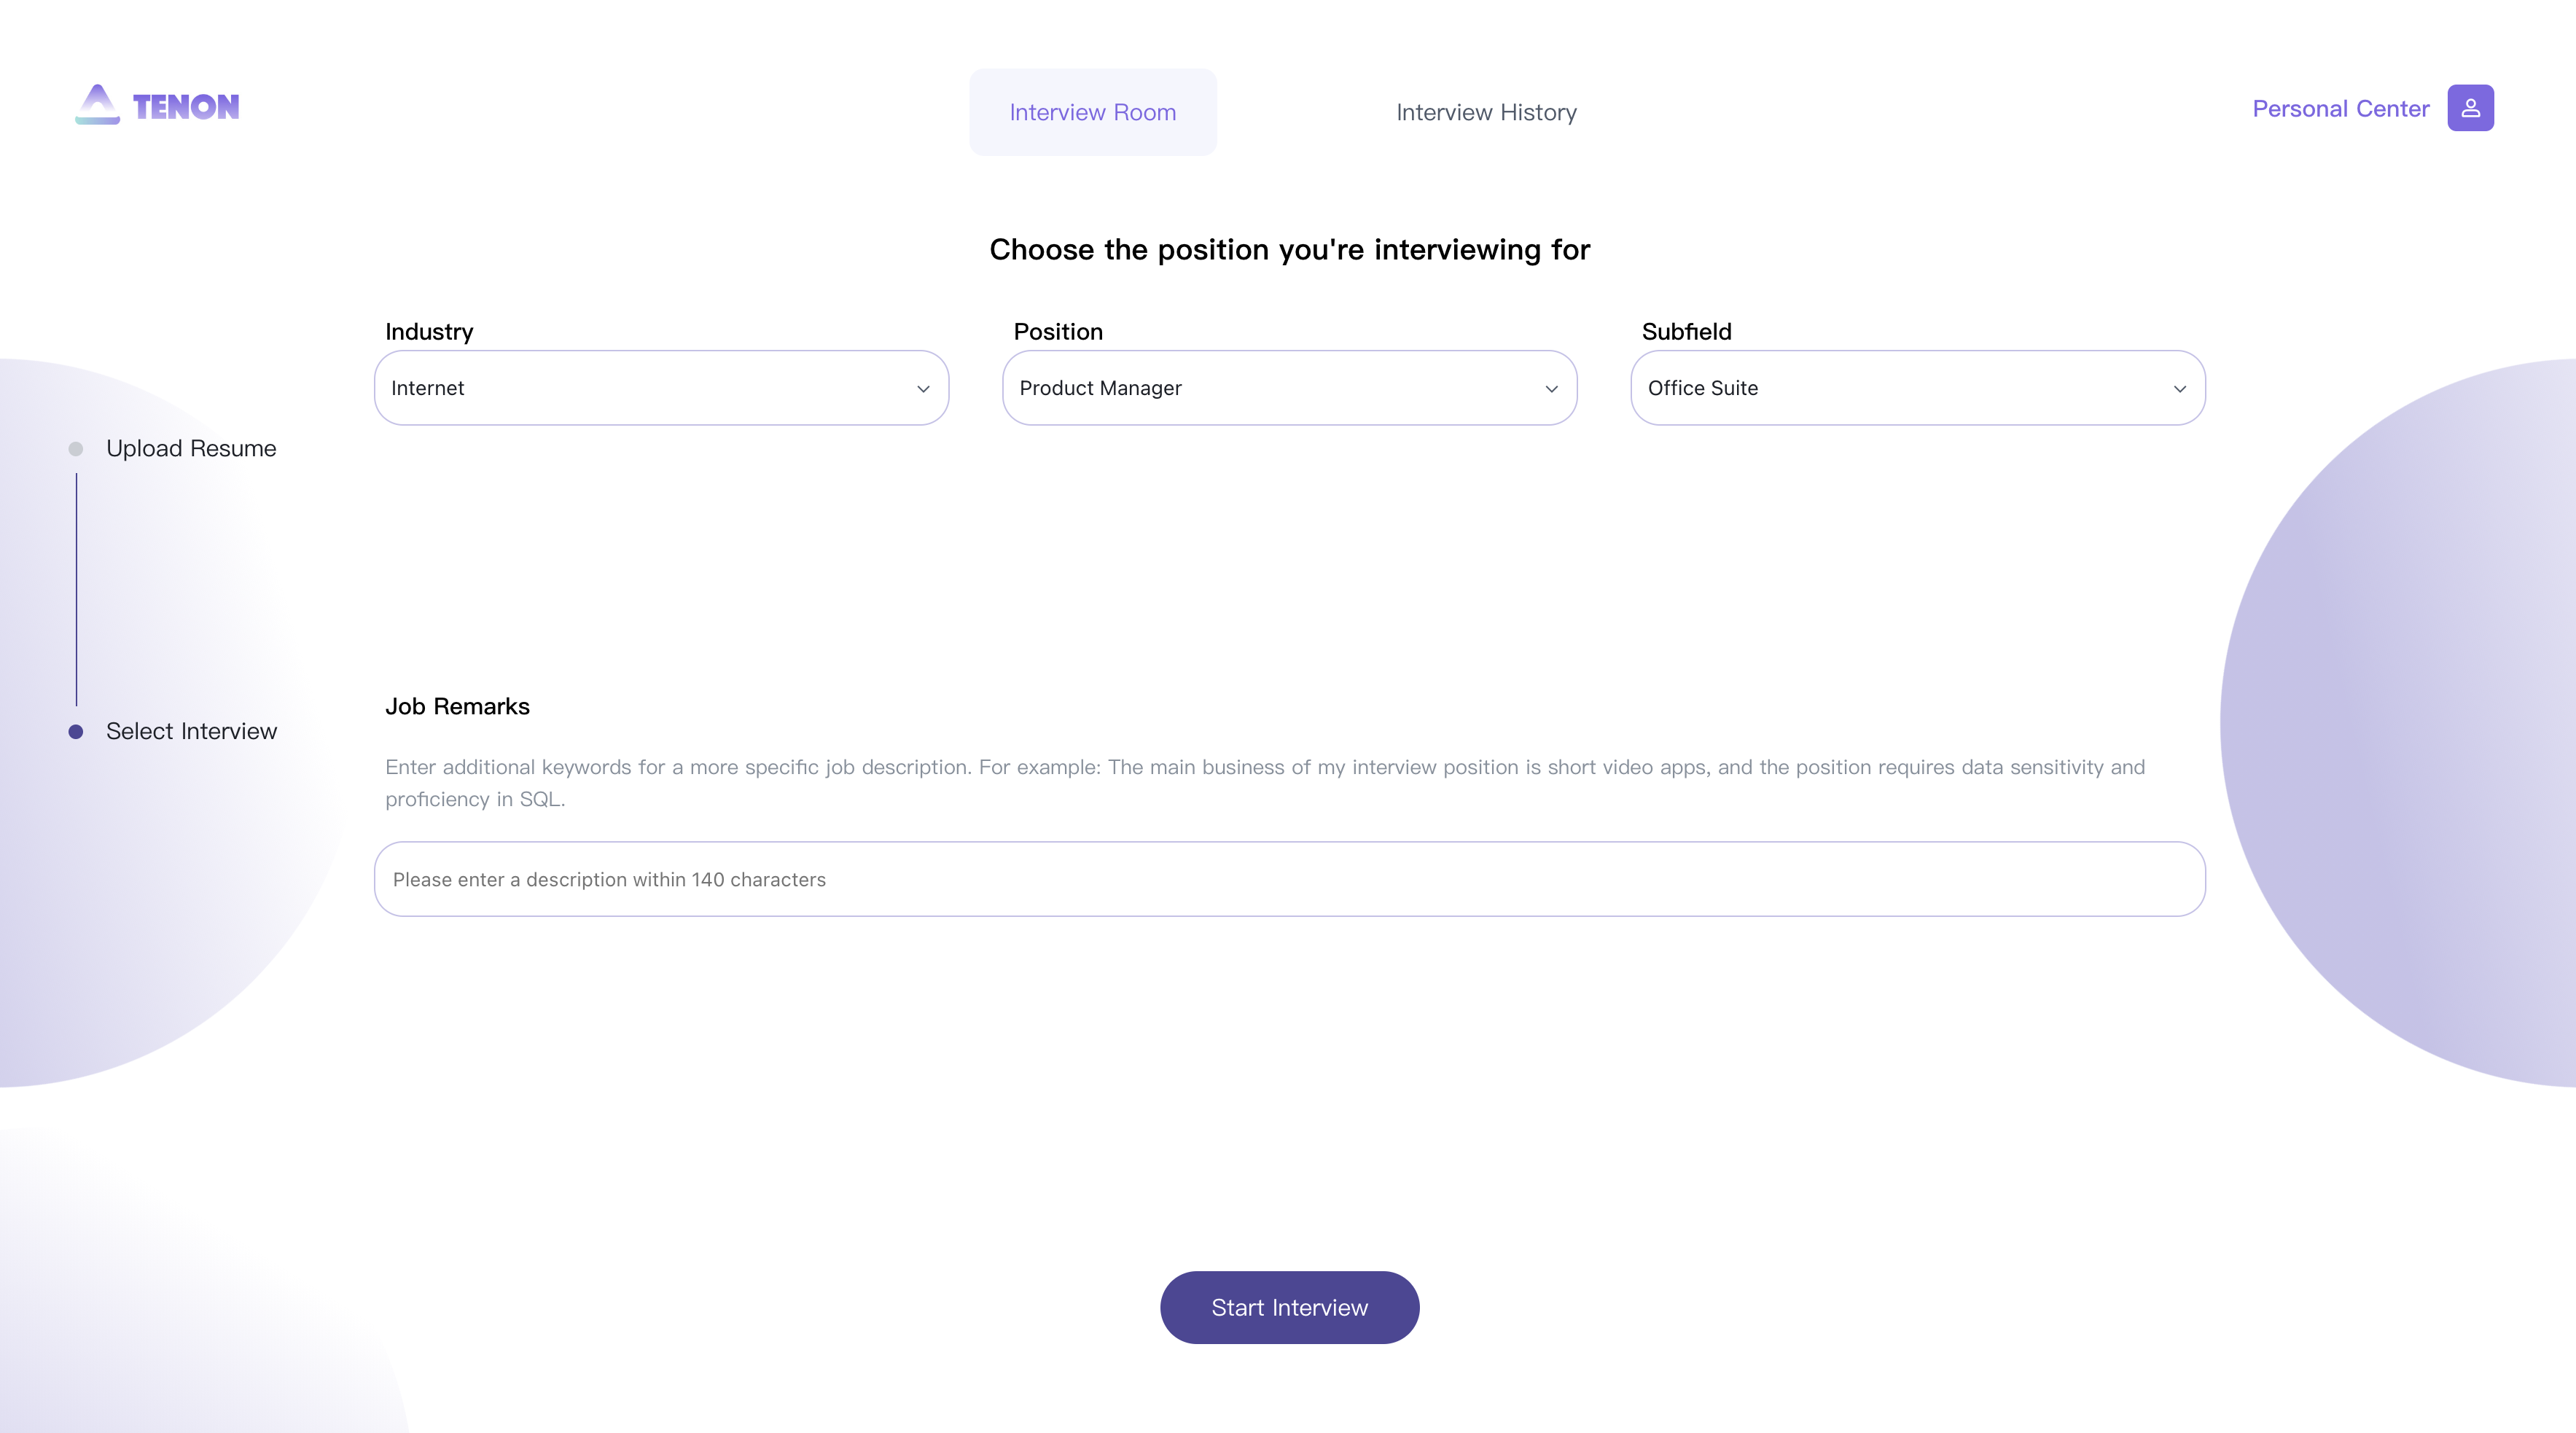
Task: Open the Subfield dropdown showing Office Suite
Action: click(1918, 388)
